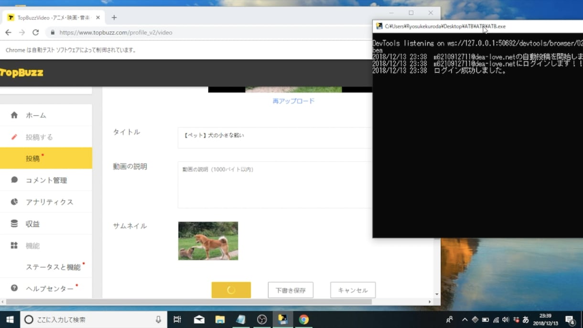
Task: View site info padlock icon
Action: [53, 33]
